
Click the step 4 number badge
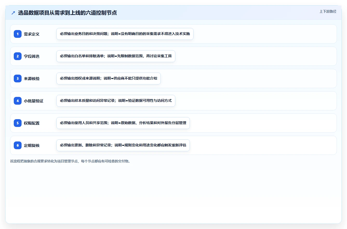18,101
